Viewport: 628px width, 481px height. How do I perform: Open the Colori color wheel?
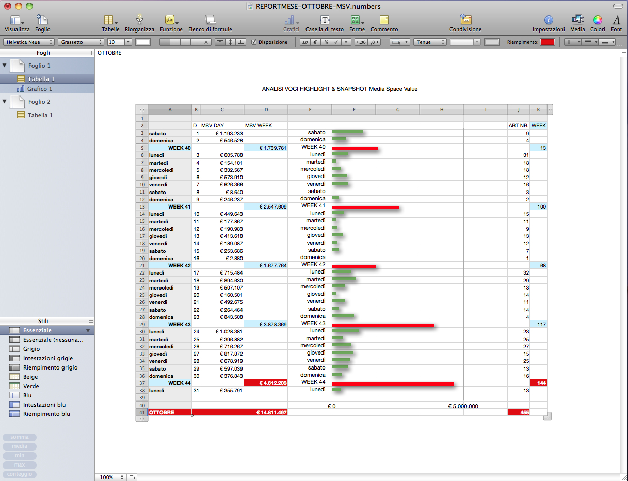tap(598, 20)
